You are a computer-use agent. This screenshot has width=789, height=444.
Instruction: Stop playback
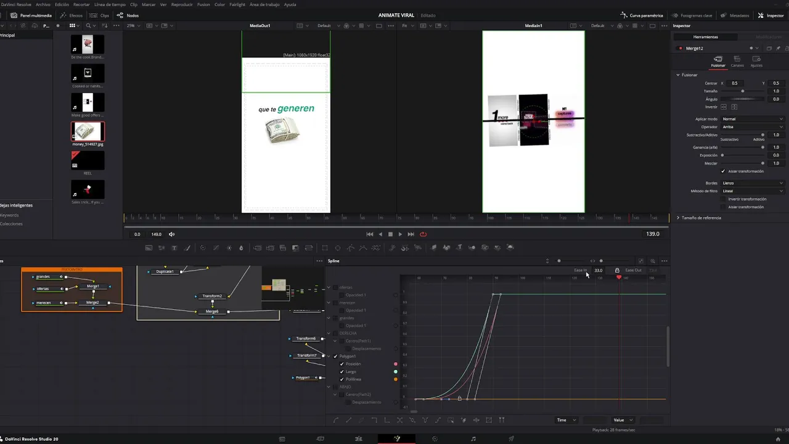390,234
